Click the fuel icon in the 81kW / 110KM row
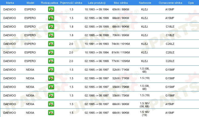Screen dimensions: 199x117 [x=51, y=52]
